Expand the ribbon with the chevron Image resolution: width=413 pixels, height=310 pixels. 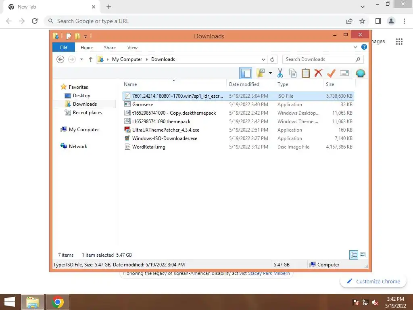(x=355, y=47)
